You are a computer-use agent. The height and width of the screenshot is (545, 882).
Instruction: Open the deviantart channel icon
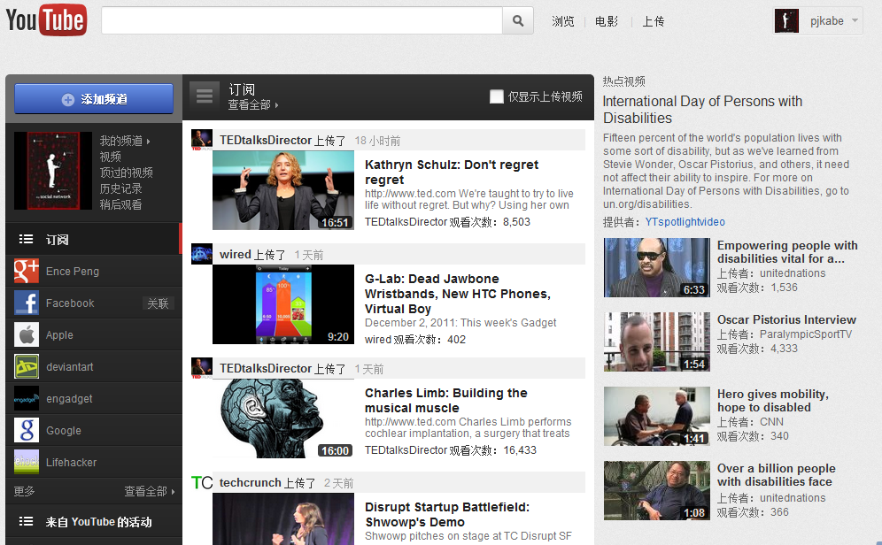coord(27,367)
